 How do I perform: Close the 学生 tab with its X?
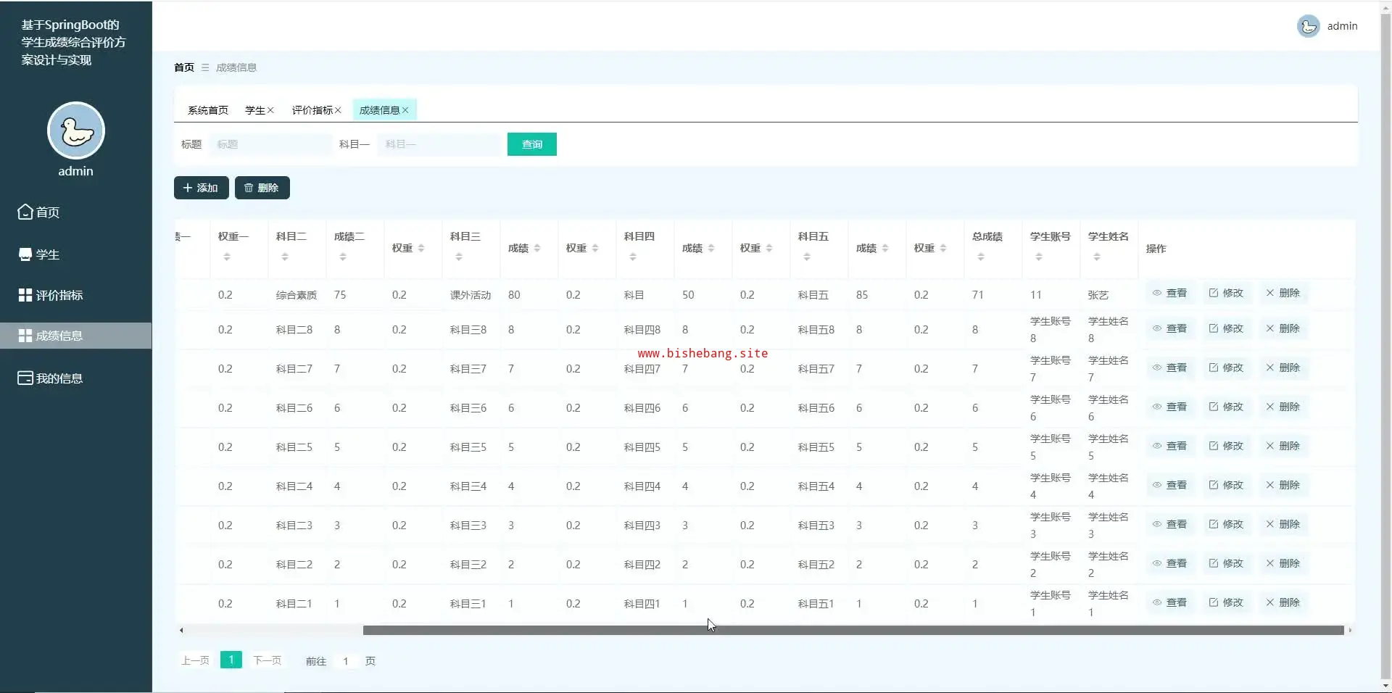tap(270, 110)
